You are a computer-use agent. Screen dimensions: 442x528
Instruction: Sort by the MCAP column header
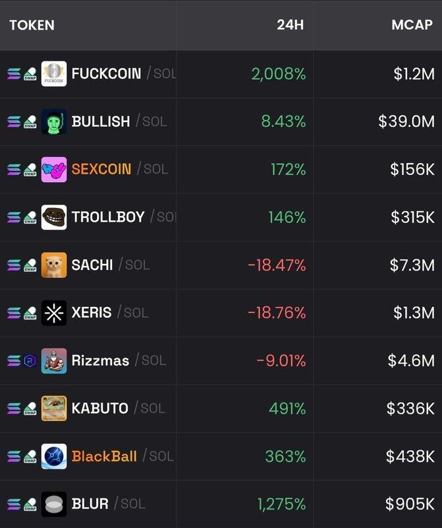tap(412, 25)
